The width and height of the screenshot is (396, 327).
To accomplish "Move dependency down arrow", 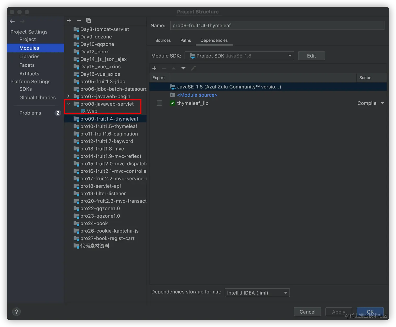I will pos(183,68).
